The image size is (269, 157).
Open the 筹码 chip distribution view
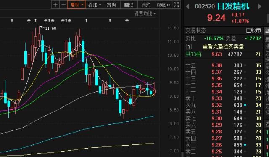click(x=111, y=5)
